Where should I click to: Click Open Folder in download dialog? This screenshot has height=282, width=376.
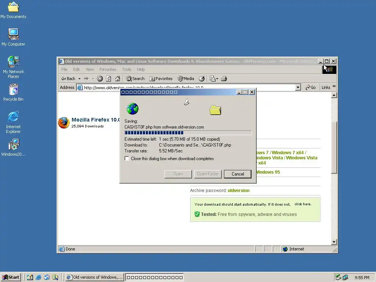tap(208, 174)
